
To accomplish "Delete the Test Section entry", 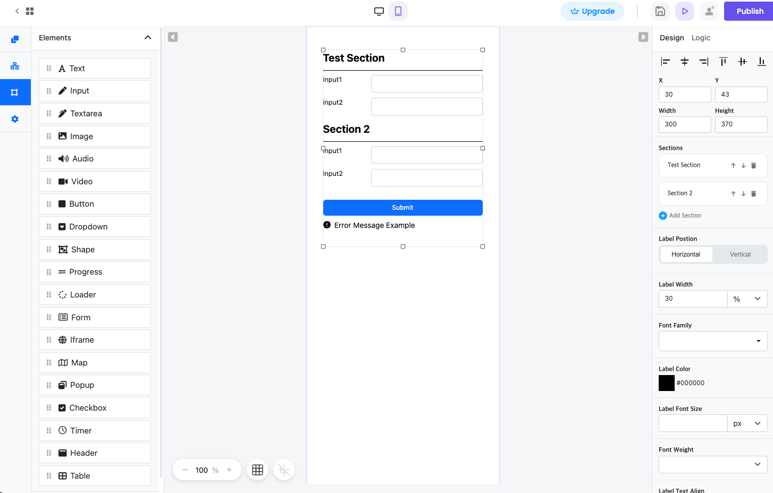I will coord(753,165).
